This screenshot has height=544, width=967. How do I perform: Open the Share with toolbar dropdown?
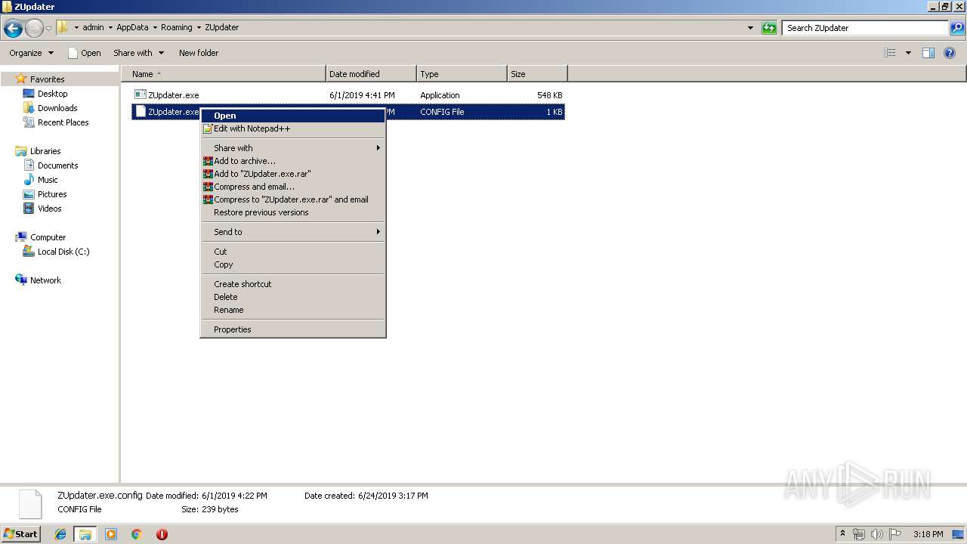click(x=138, y=53)
